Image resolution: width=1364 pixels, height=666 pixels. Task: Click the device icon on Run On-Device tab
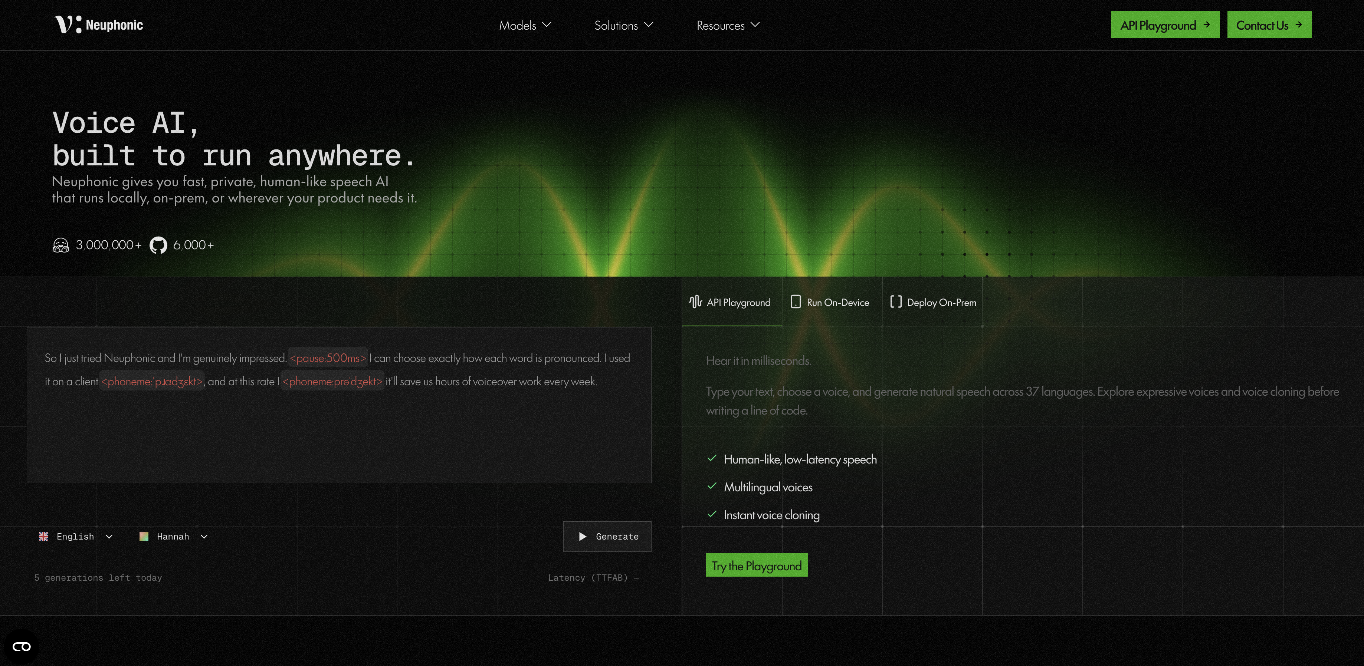(795, 302)
